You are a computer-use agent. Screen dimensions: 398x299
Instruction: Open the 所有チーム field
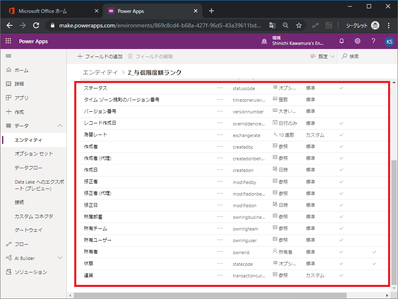(95, 228)
